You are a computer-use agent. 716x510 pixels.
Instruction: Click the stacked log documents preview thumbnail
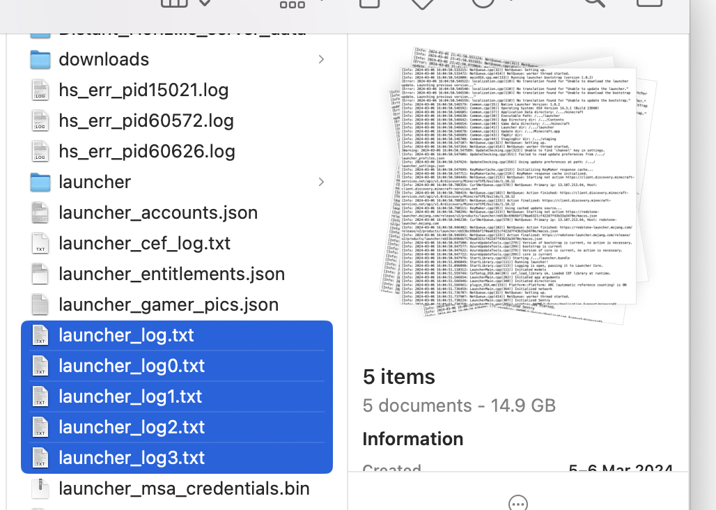point(518,185)
